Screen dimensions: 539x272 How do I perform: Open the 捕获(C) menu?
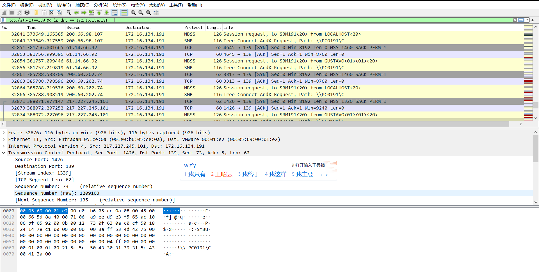[82, 5]
